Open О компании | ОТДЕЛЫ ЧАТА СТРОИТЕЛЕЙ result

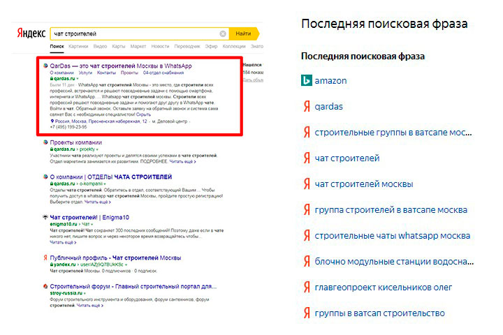pos(111,177)
